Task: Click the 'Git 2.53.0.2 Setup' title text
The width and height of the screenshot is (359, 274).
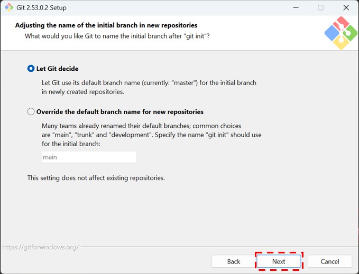Action: click(x=42, y=8)
